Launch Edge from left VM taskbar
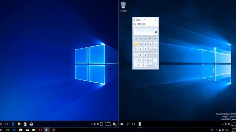236x132 pixels. tap(13, 124)
